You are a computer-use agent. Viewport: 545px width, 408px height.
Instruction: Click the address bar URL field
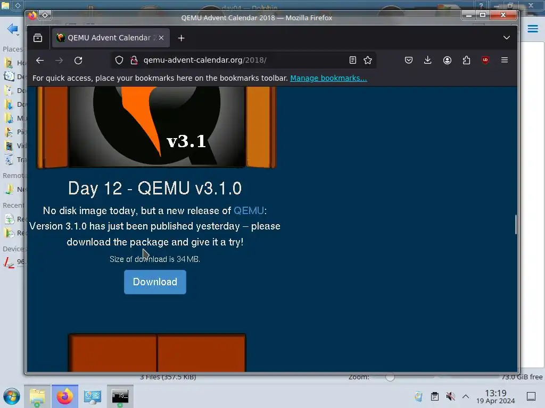(243, 60)
